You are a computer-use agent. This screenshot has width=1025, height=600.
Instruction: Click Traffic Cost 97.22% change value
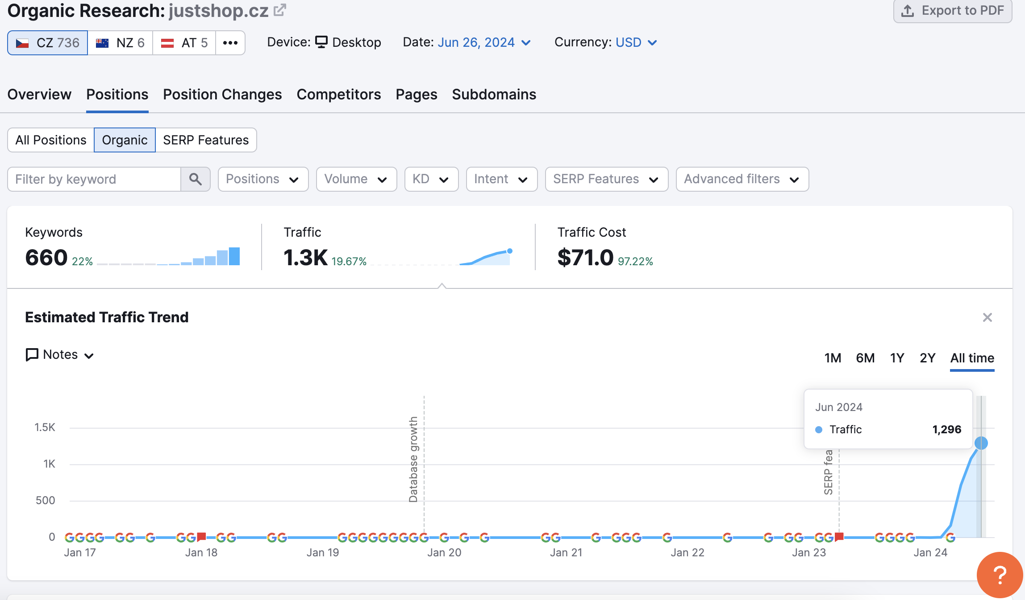635,261
